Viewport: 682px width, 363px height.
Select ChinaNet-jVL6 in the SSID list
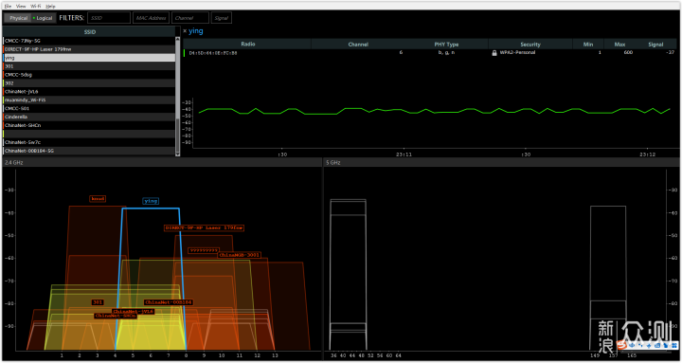[89, 91]
